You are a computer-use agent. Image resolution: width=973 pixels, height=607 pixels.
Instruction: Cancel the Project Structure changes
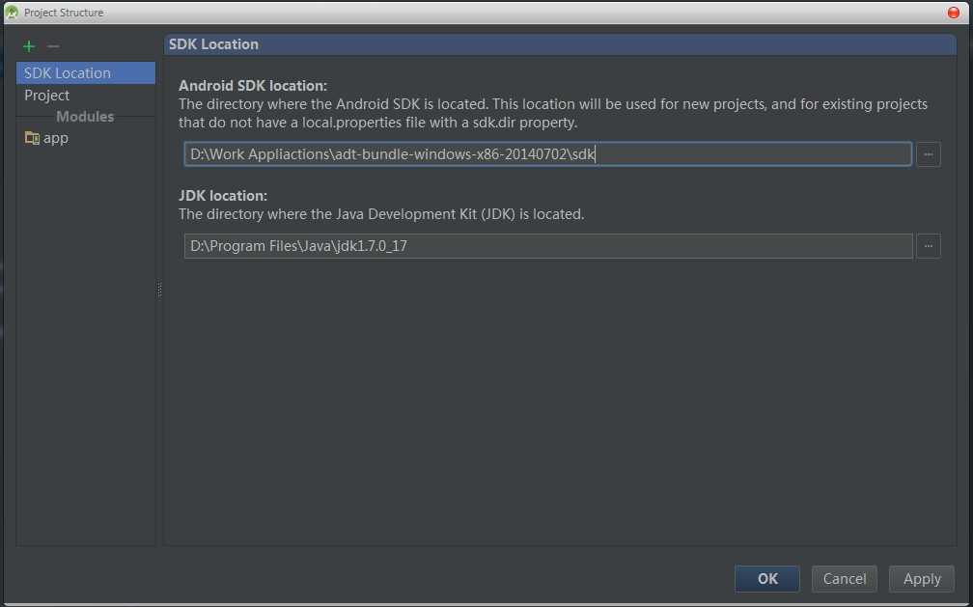(844, 578)
